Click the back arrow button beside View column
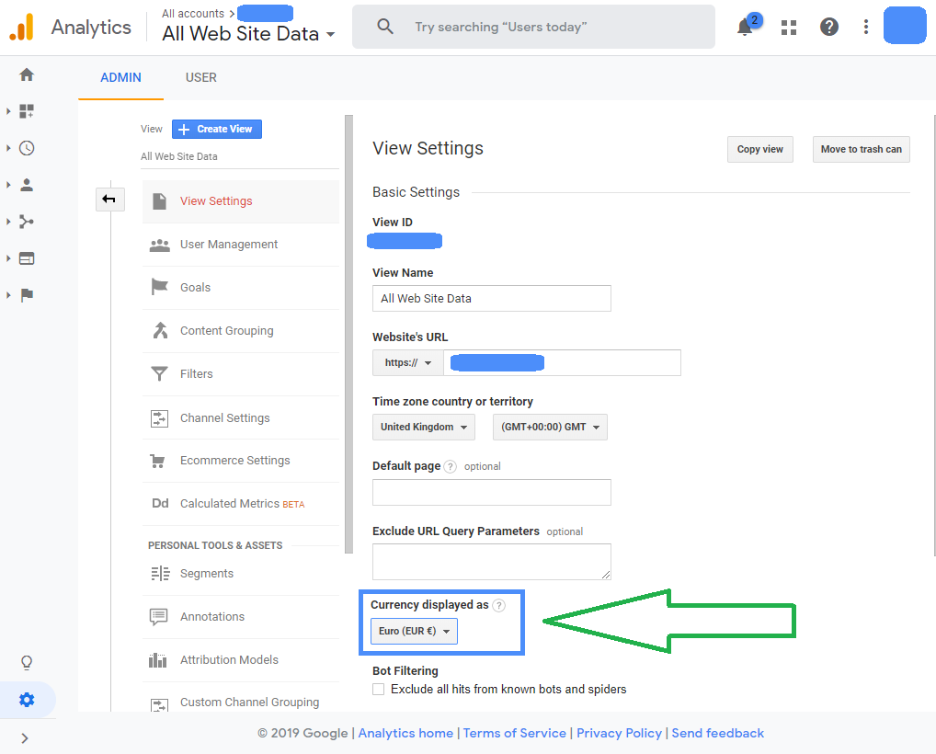This screenshot has height=754, width=936. point(109,199)
